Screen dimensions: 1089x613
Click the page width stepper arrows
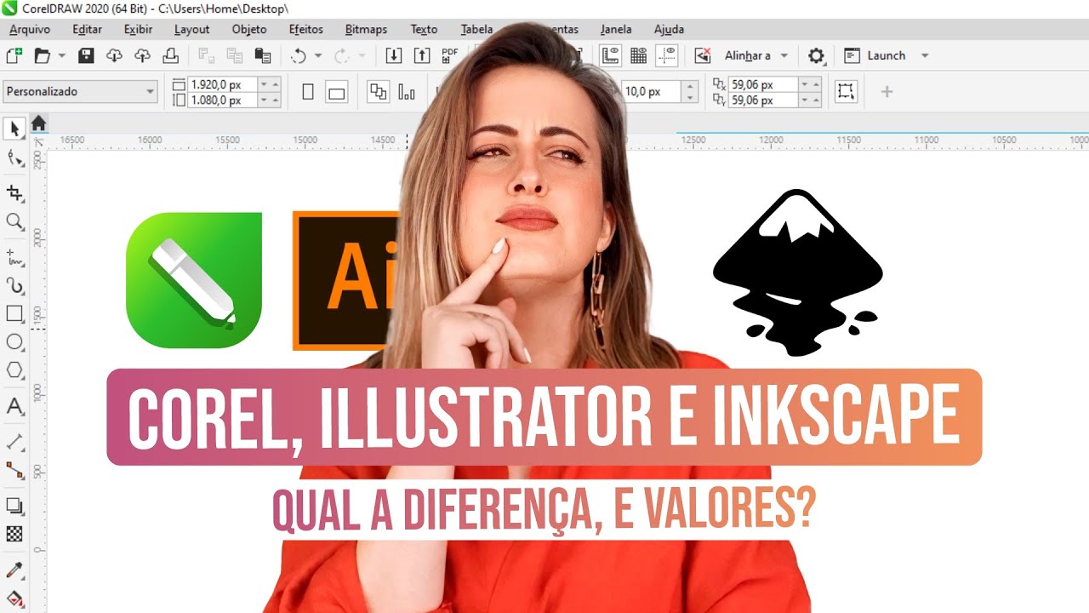click(x=269, y=84)
